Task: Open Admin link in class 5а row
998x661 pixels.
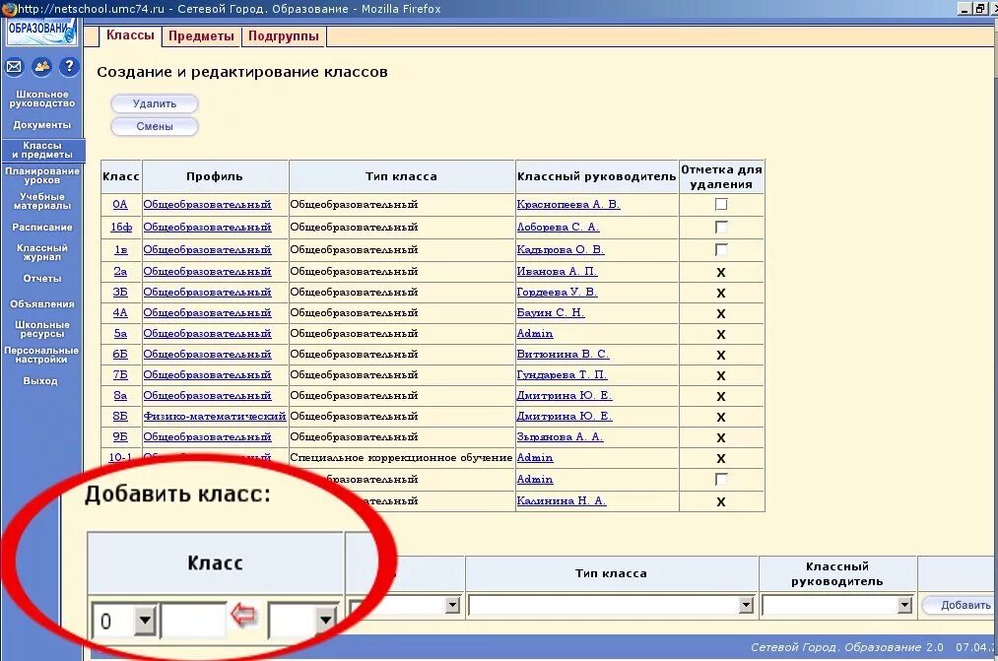Action: point(535,333)
